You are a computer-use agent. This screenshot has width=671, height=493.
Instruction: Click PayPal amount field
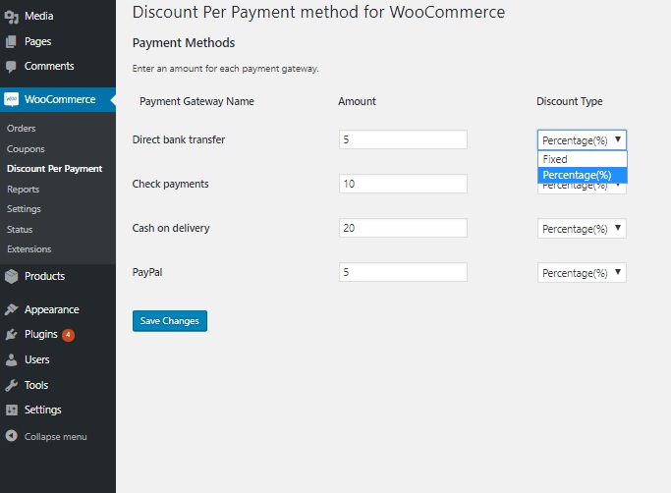tap(403, 272)
